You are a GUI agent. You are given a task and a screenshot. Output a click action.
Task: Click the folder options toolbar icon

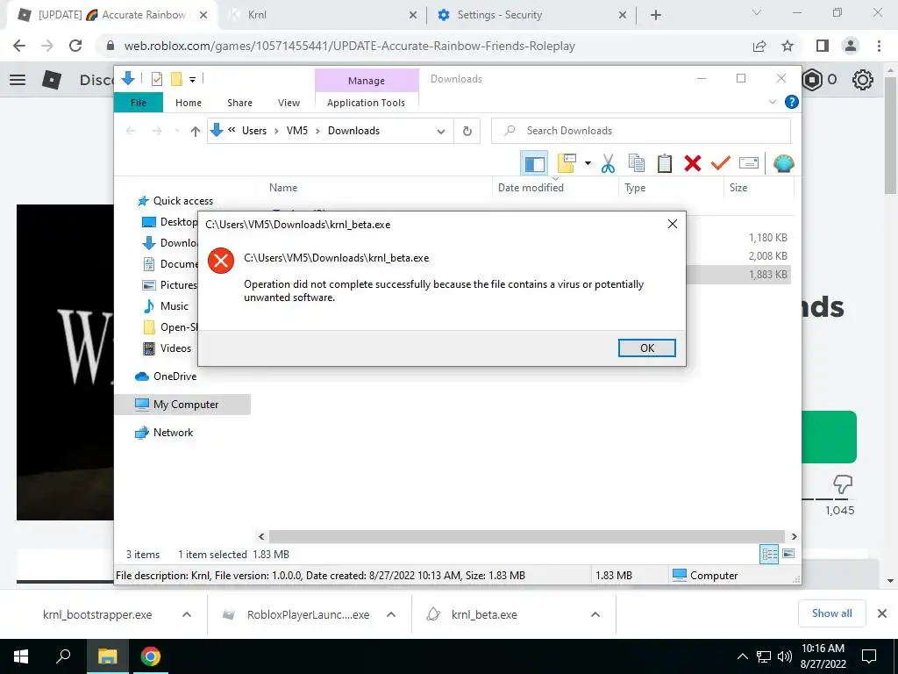567,163
